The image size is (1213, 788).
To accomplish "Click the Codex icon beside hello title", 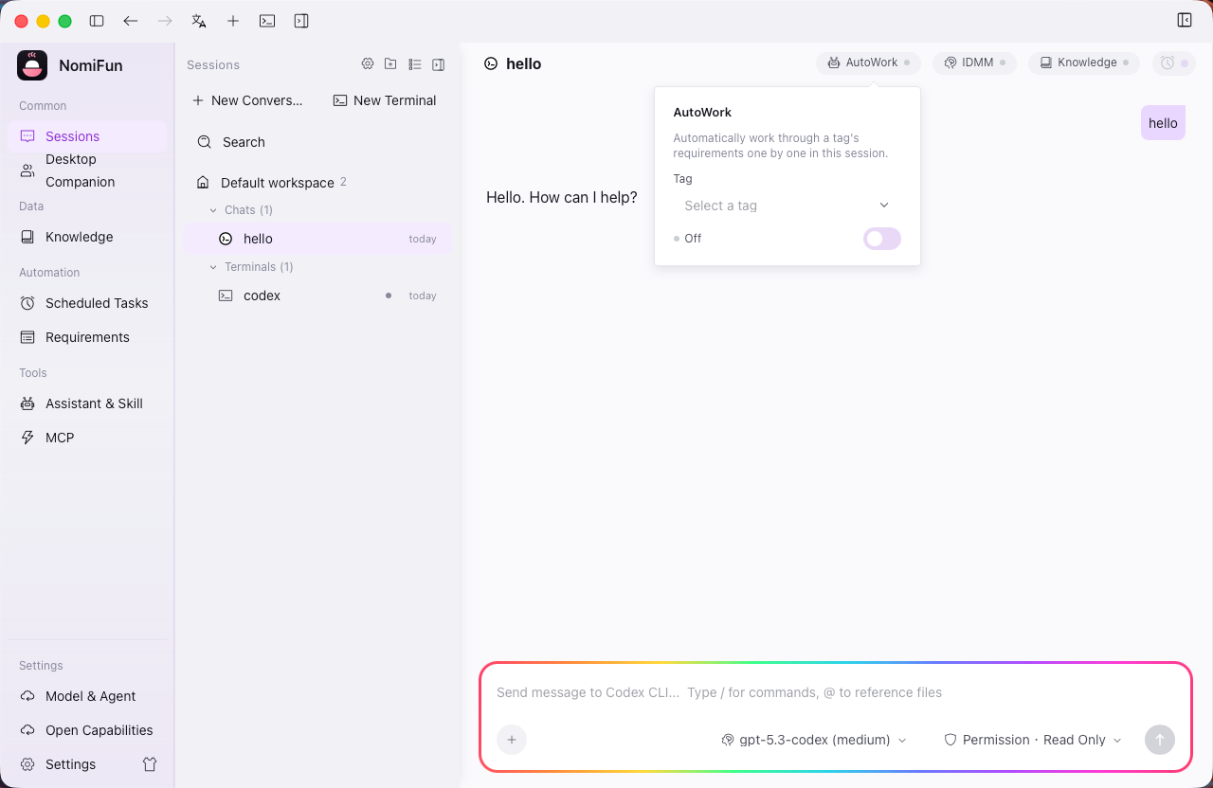I will 491,63.
